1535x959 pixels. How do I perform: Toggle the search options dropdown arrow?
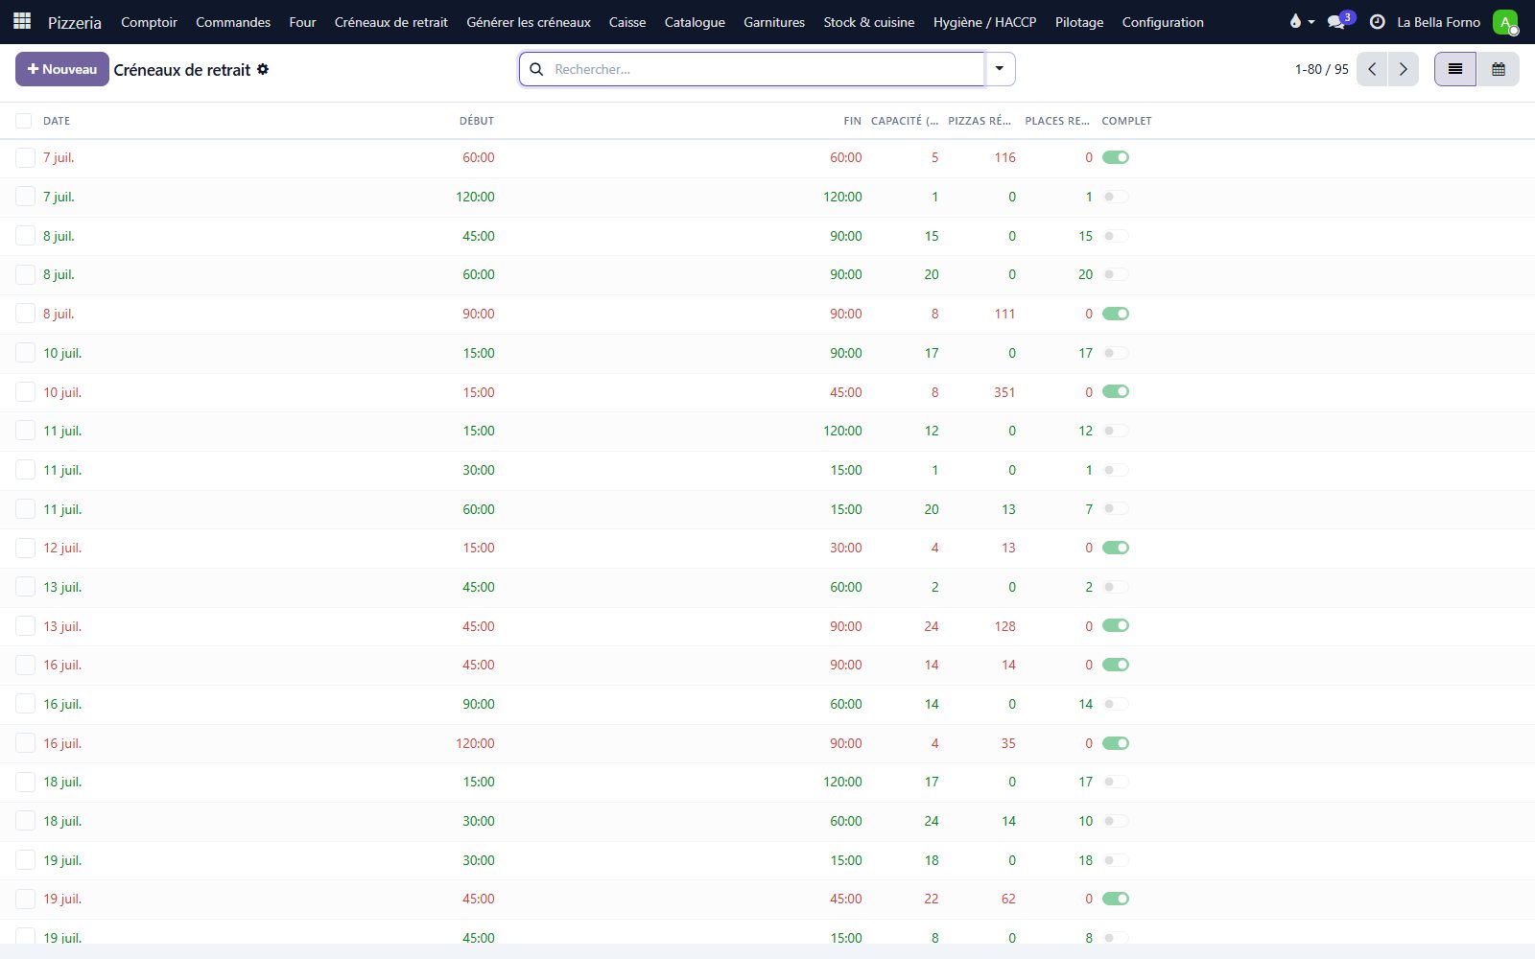[x=1000, y=69]
